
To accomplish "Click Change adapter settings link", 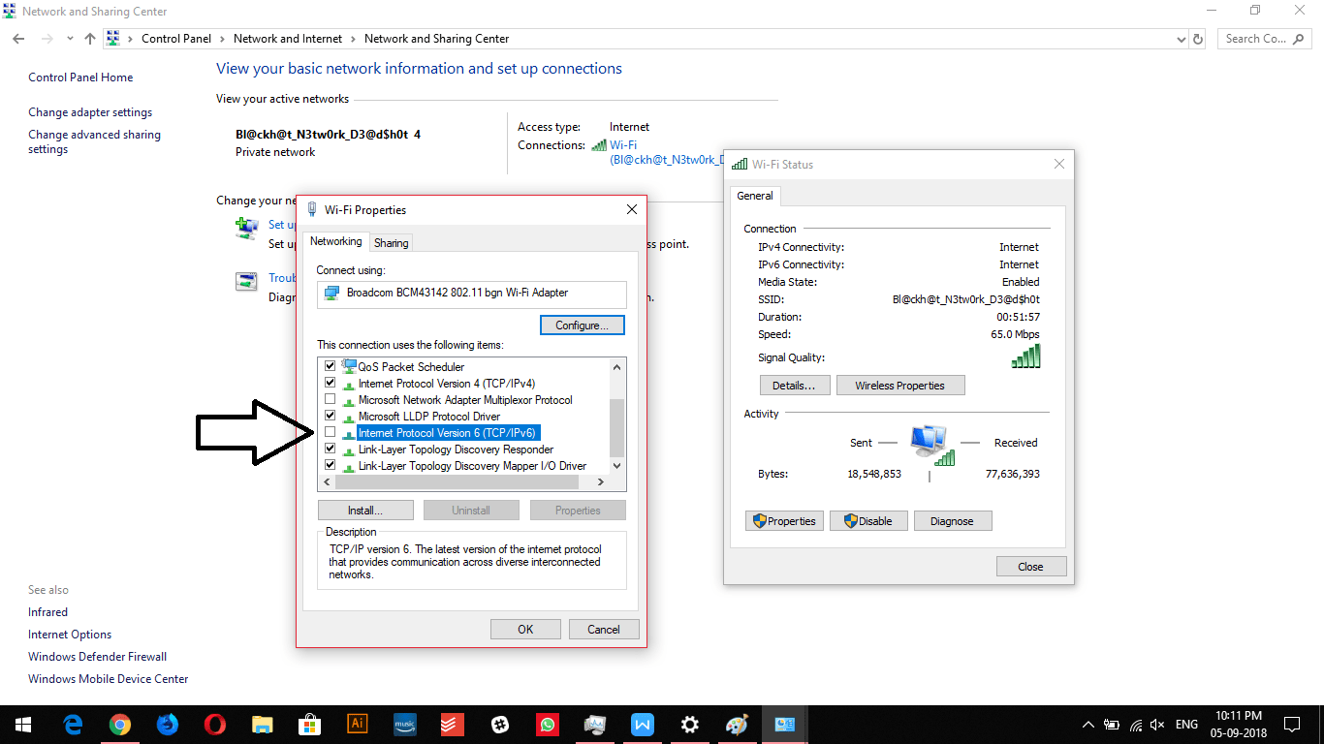I will (x=89, y=111).
